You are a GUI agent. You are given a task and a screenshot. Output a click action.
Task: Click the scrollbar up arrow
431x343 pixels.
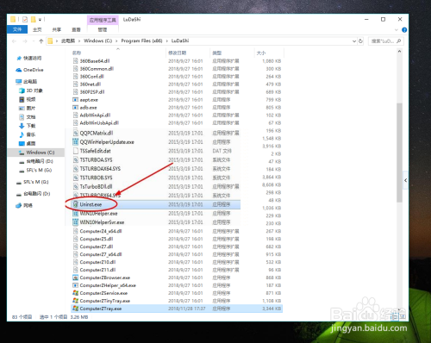click(399, 52)
